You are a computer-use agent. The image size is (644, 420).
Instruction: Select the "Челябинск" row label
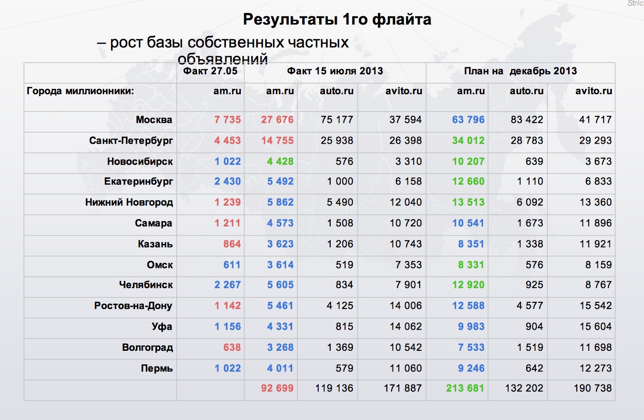[x=146, y=285]
